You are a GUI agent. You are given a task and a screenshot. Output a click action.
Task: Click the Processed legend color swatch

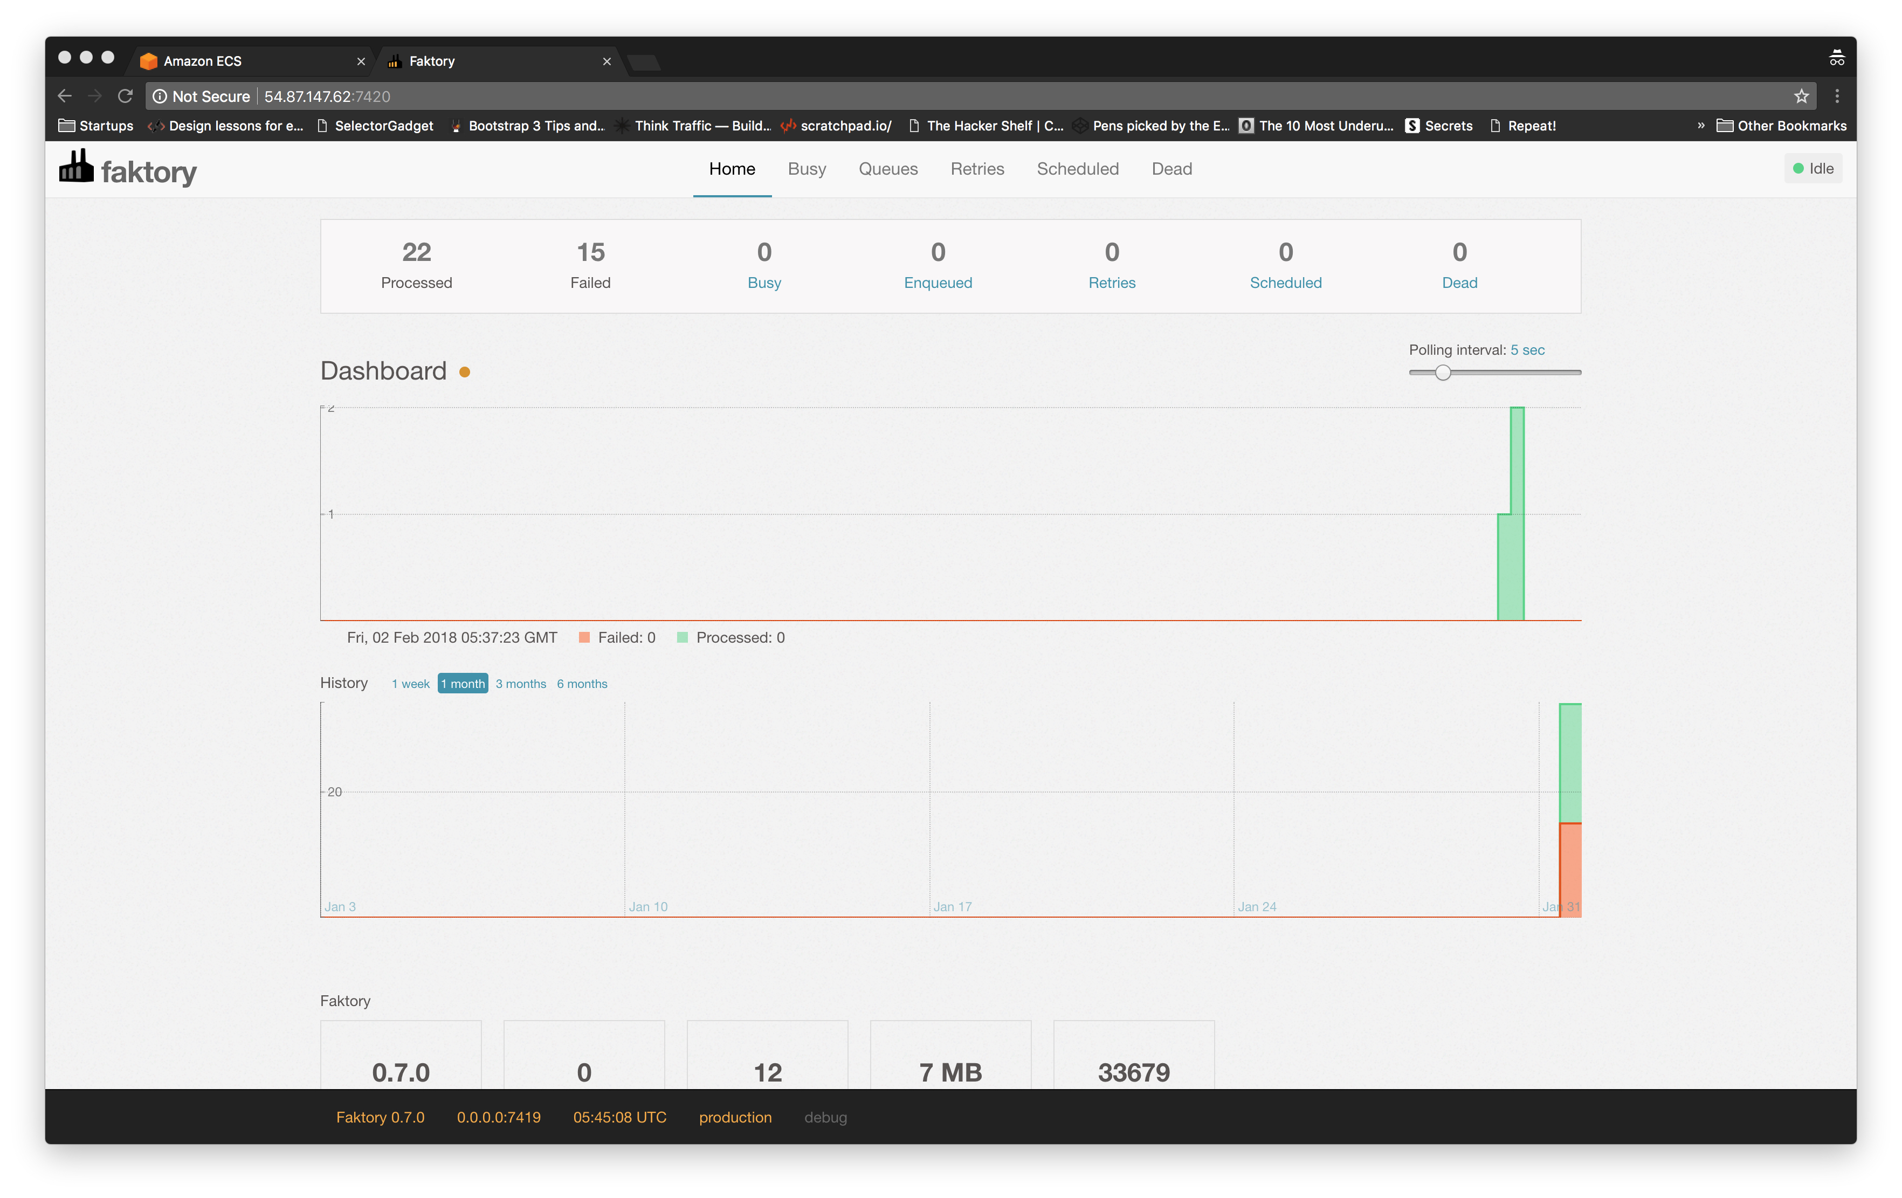coord(683,637)
